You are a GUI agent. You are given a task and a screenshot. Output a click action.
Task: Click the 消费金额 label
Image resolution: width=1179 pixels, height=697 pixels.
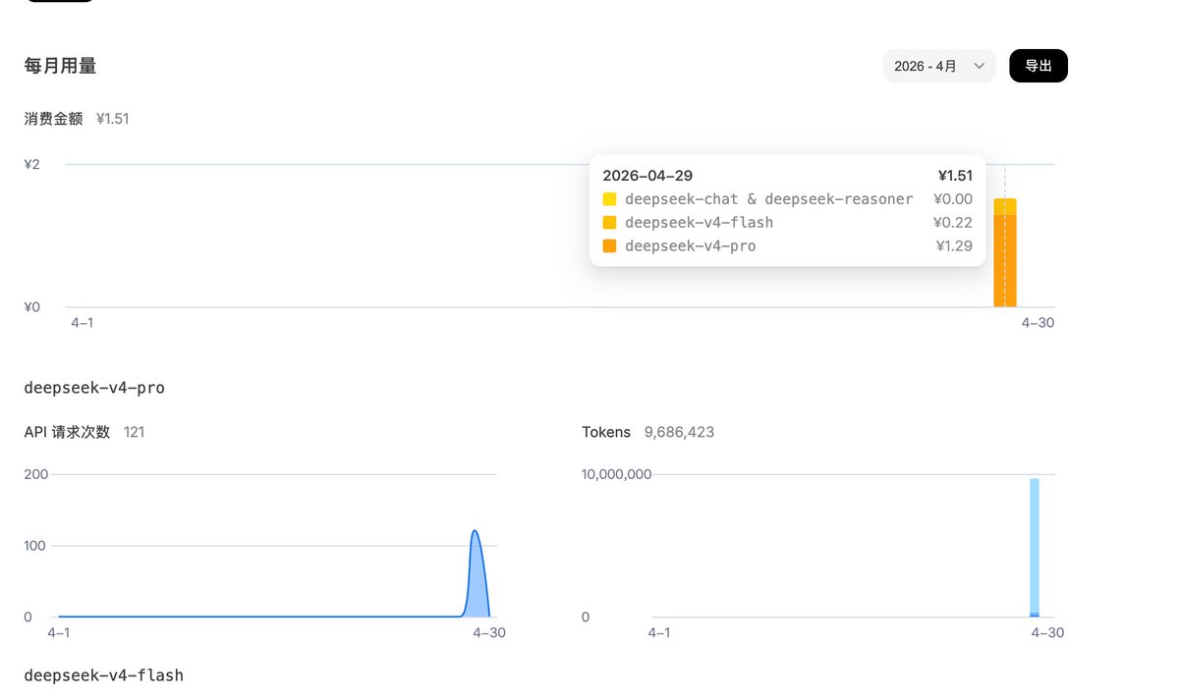click(x=53, y=119)
